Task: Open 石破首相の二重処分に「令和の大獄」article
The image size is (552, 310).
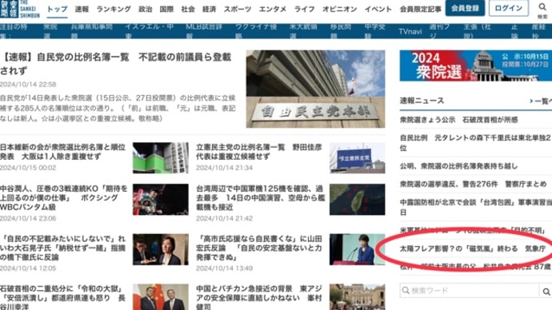Action: 62,297
